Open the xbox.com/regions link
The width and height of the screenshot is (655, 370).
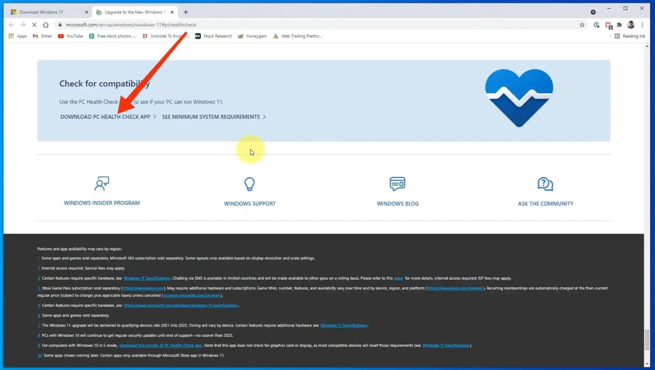click(x=455, y=288)
